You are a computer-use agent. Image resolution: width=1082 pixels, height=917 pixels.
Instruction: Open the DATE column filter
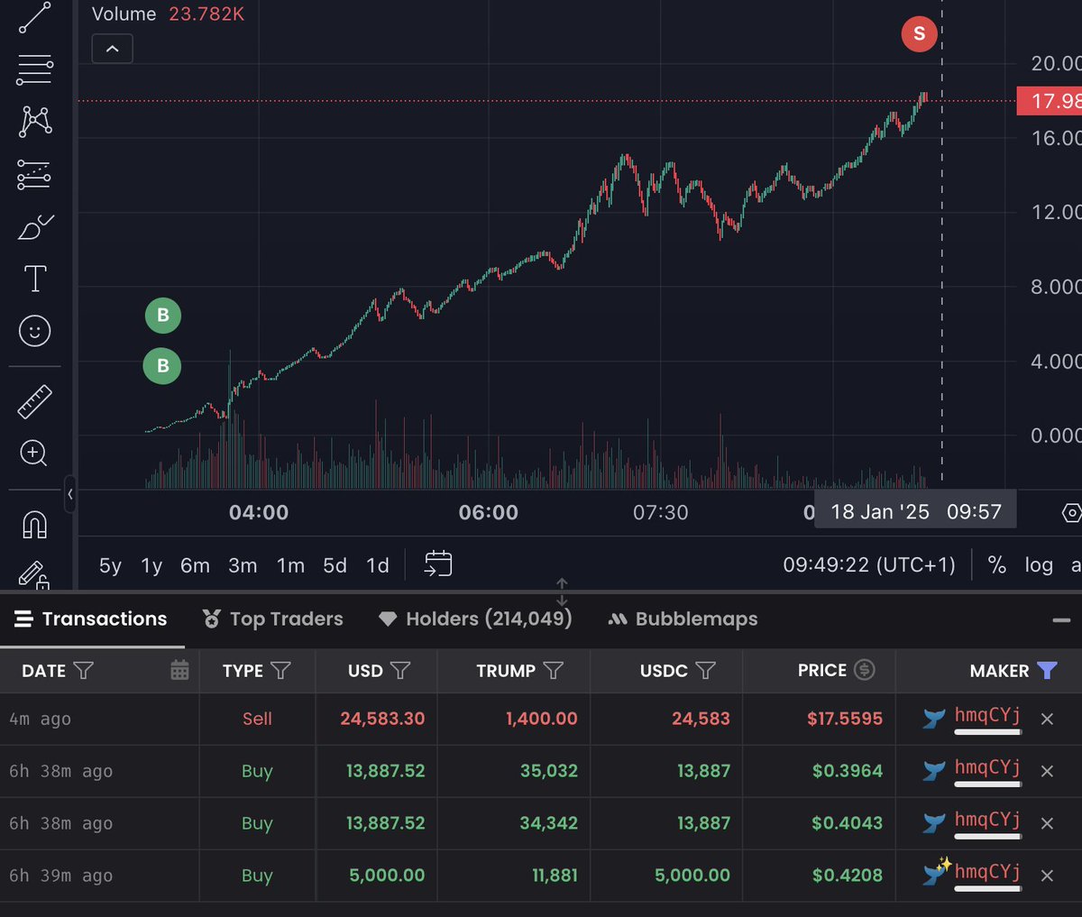[x=83, y=671]
